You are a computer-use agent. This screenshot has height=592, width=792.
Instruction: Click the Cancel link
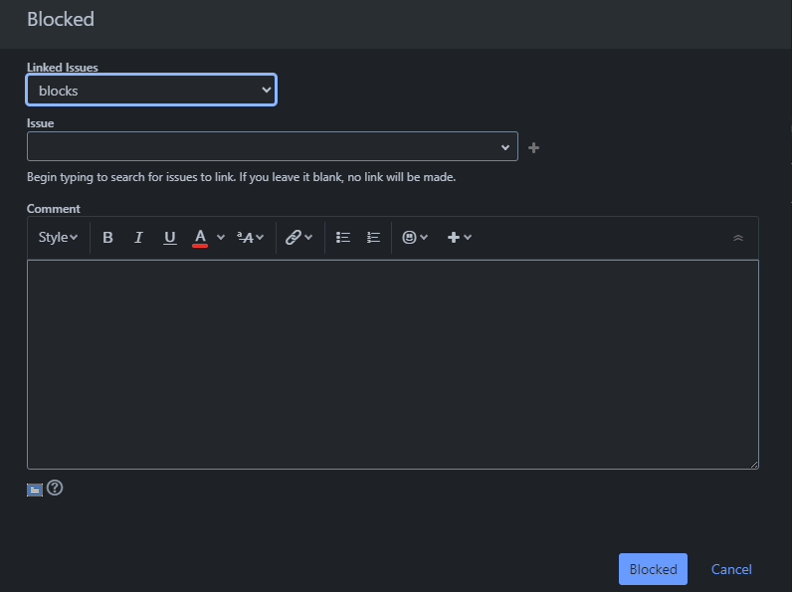[731, 569]
